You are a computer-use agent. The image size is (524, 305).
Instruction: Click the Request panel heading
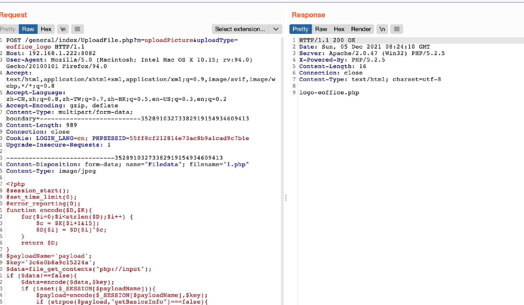(x=13, y=15)
